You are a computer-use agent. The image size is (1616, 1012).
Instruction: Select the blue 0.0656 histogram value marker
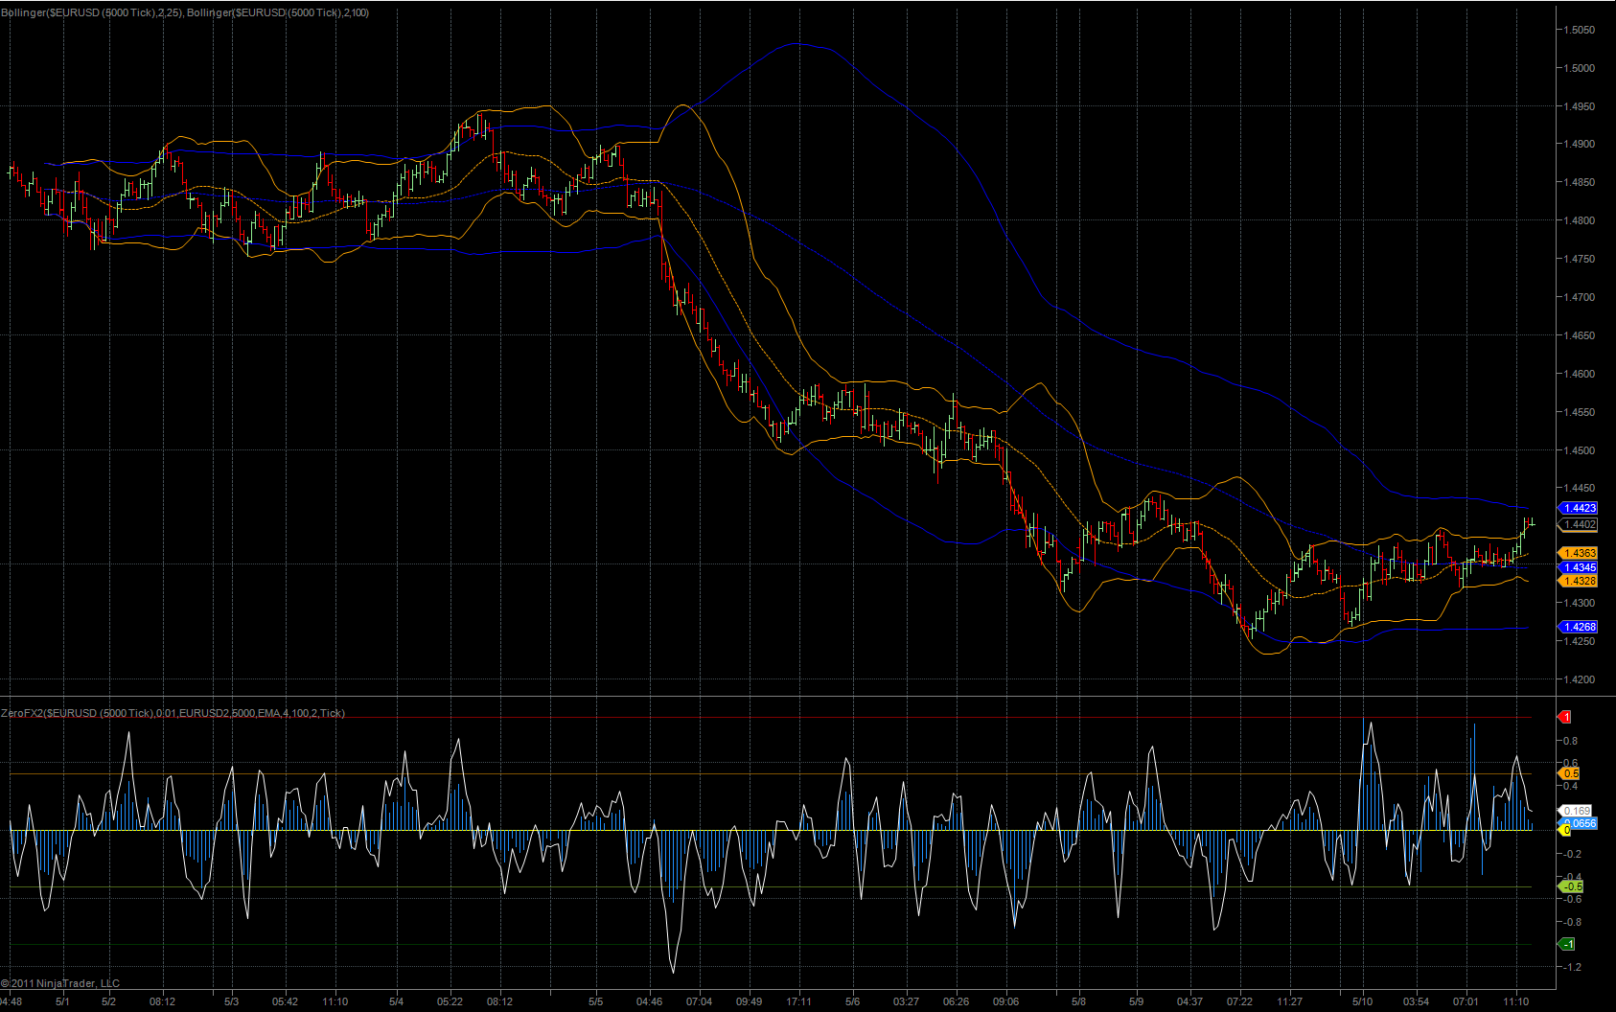[1579, 823]
